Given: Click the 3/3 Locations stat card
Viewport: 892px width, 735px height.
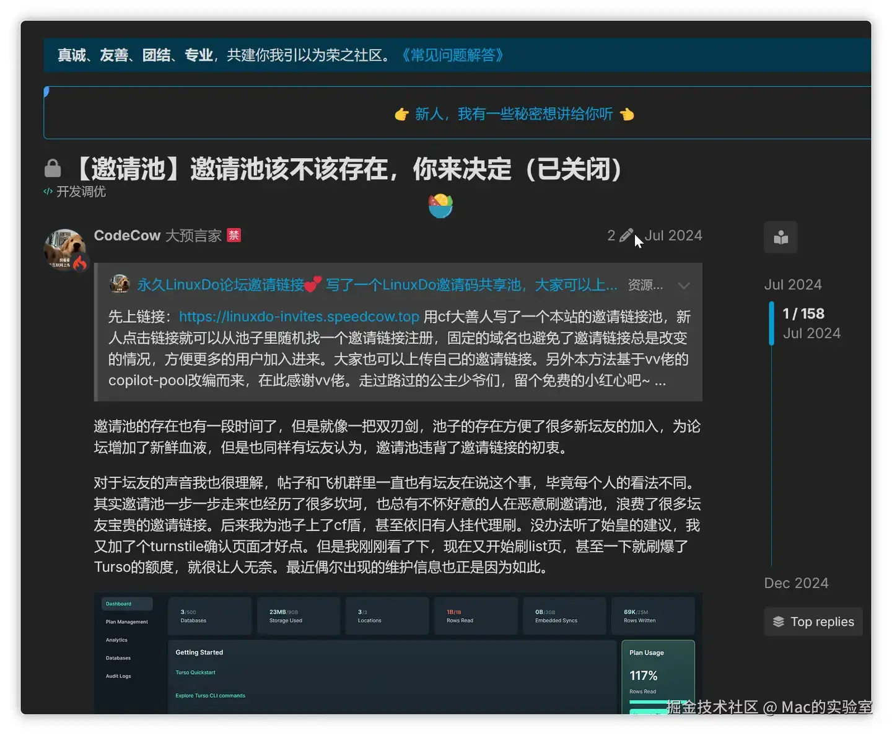Looking at the screenshot, I should (x=387, y=615).
